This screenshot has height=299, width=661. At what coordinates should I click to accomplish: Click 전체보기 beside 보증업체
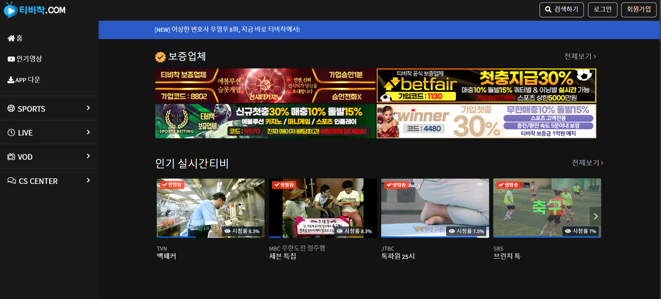580,56
